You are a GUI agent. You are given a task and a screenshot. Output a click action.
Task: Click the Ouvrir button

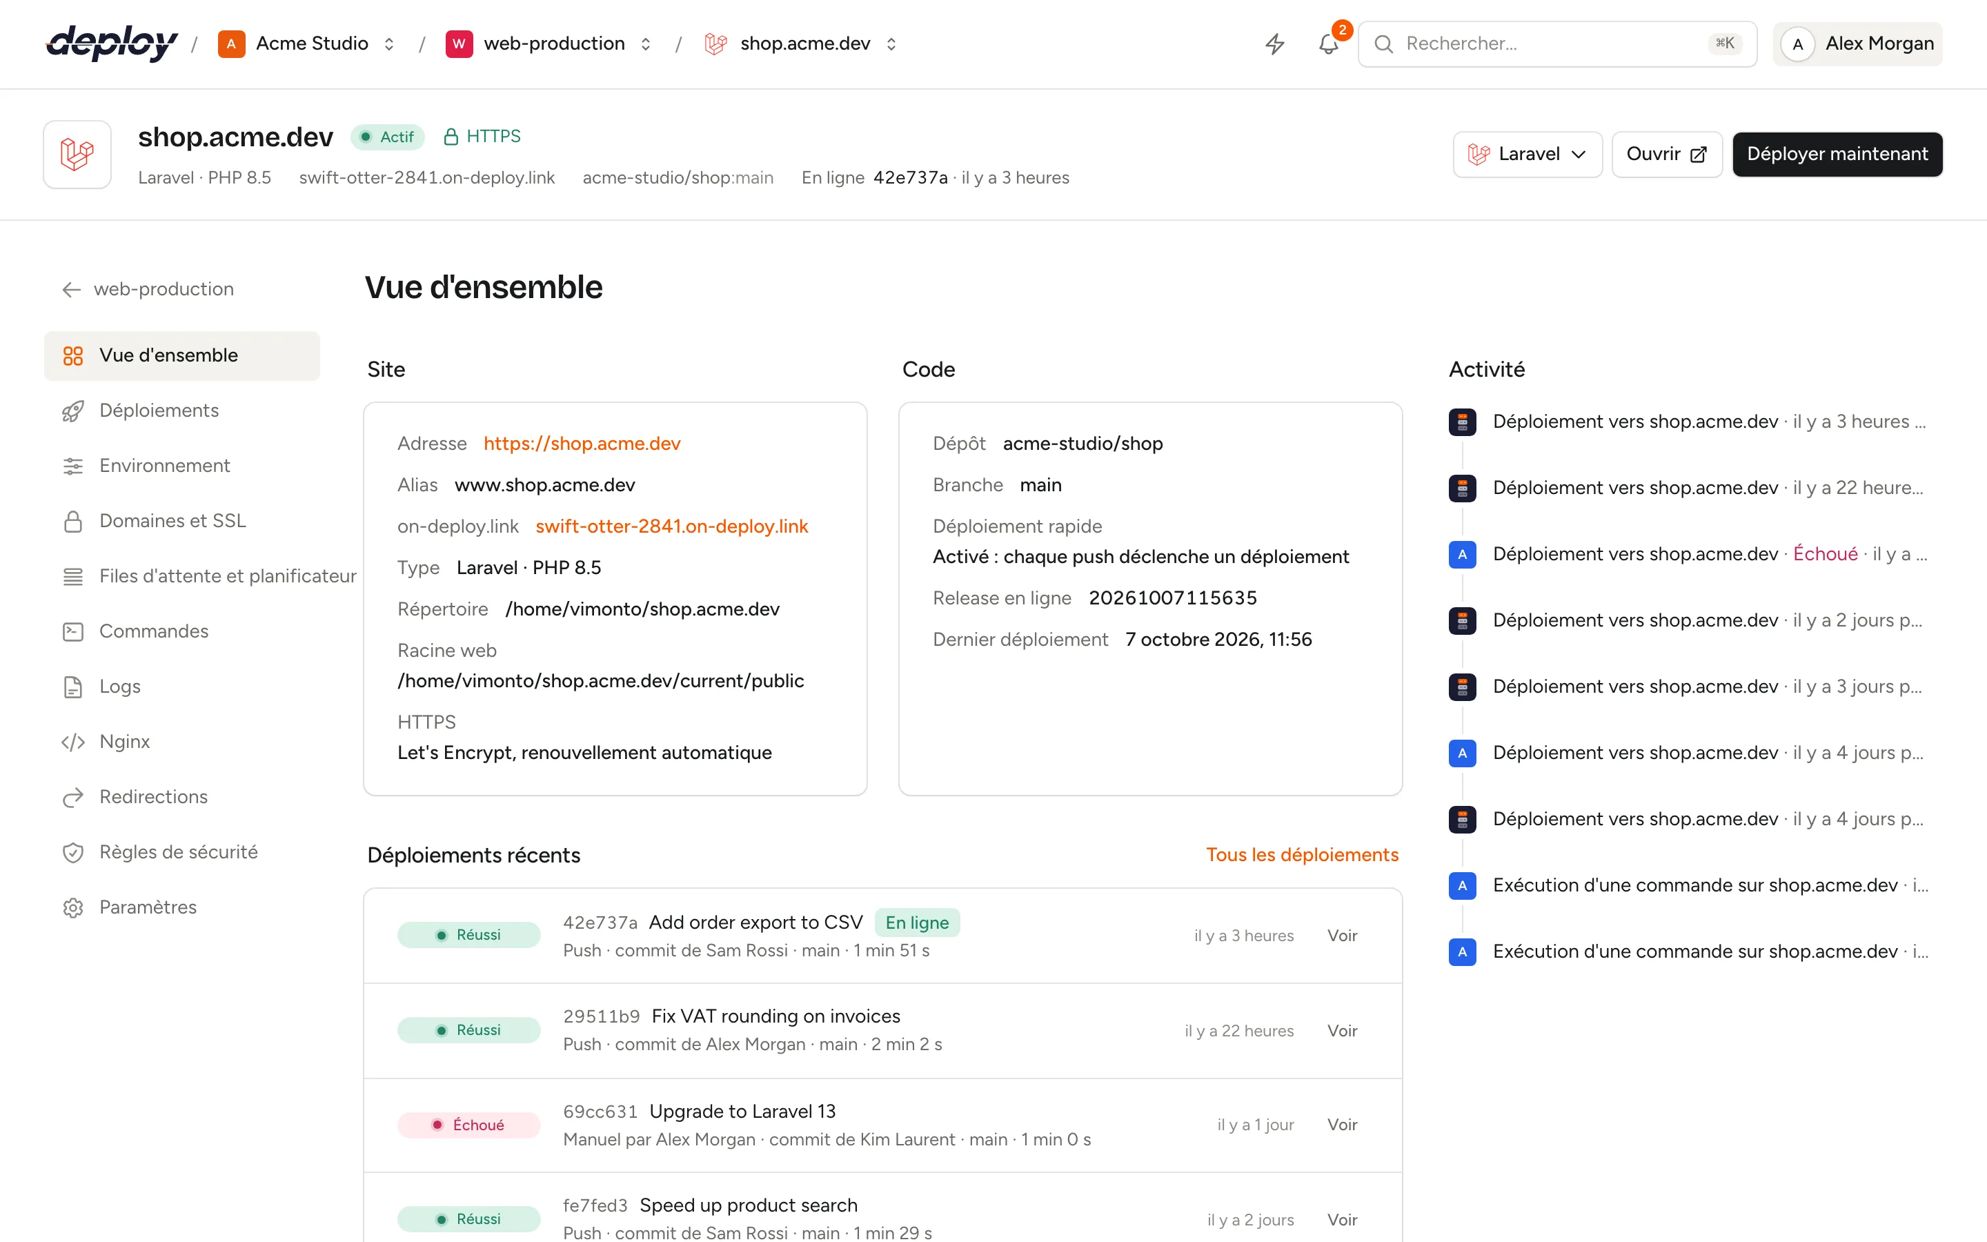[x=1666, y=155]
